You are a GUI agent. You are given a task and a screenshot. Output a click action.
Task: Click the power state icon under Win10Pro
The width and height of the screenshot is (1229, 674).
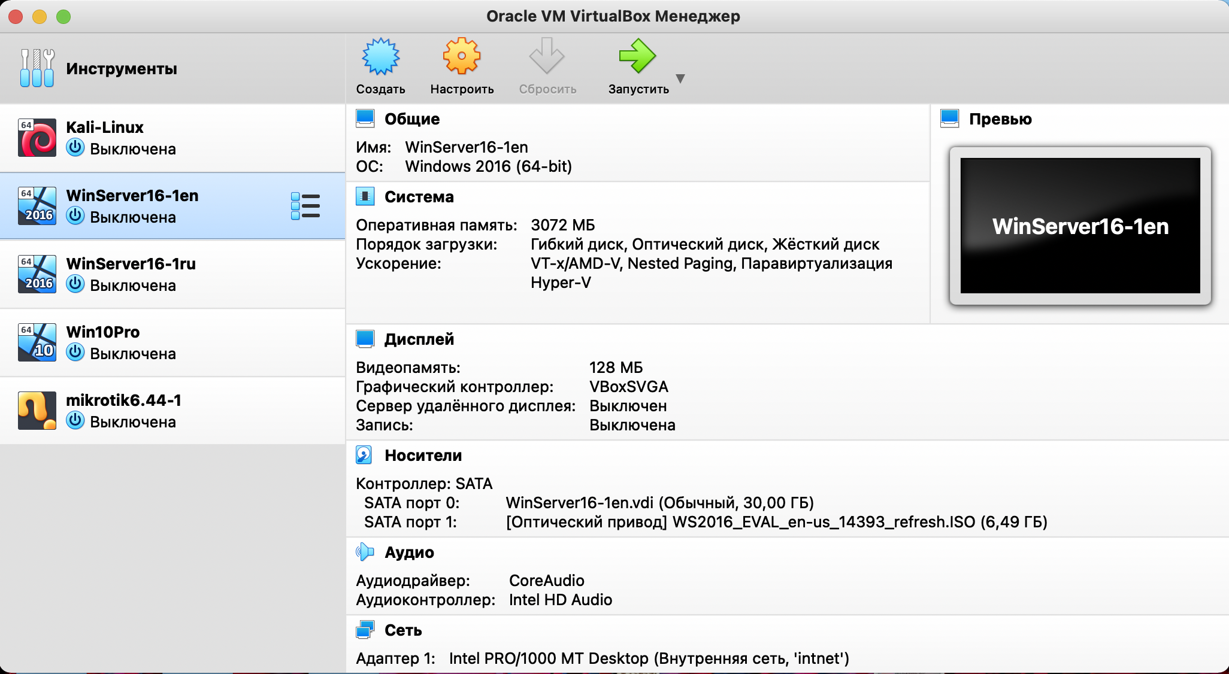click(75, 353)
